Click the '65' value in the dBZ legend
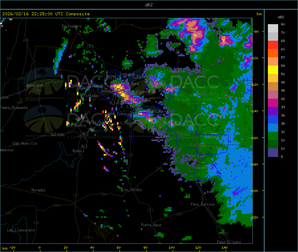Image resolution: width=298 pixels, height=252 pixels. tap(283, 41)
